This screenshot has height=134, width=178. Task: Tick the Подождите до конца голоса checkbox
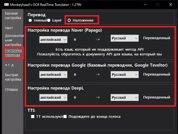pos(65,116)
